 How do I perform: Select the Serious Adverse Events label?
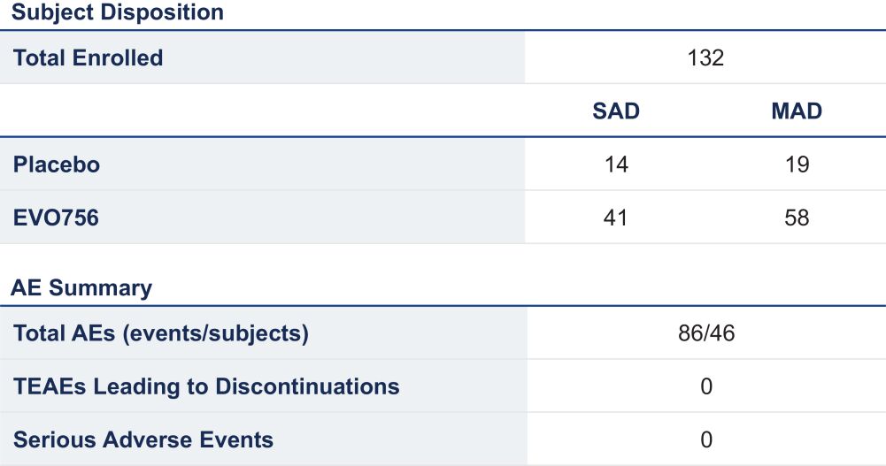tap(143, 439)
